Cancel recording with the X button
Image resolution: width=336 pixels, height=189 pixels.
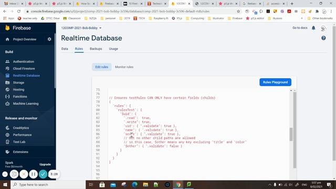coord(24,174)
